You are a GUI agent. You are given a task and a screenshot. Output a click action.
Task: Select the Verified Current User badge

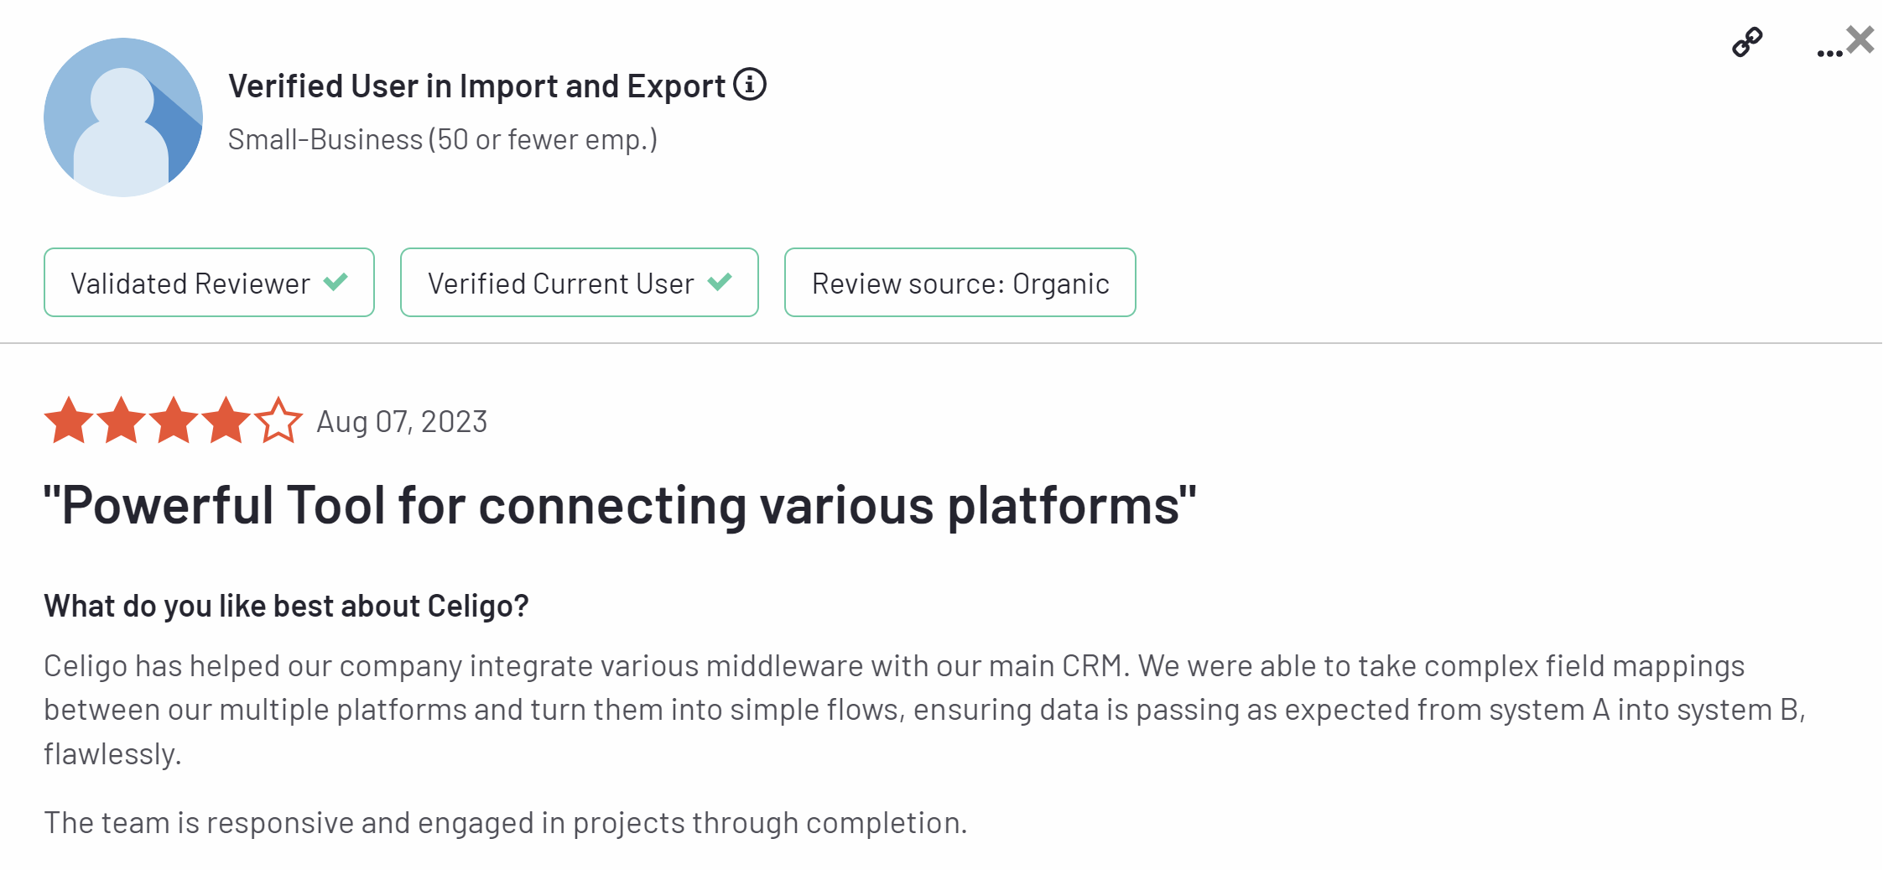coord(579,283)
